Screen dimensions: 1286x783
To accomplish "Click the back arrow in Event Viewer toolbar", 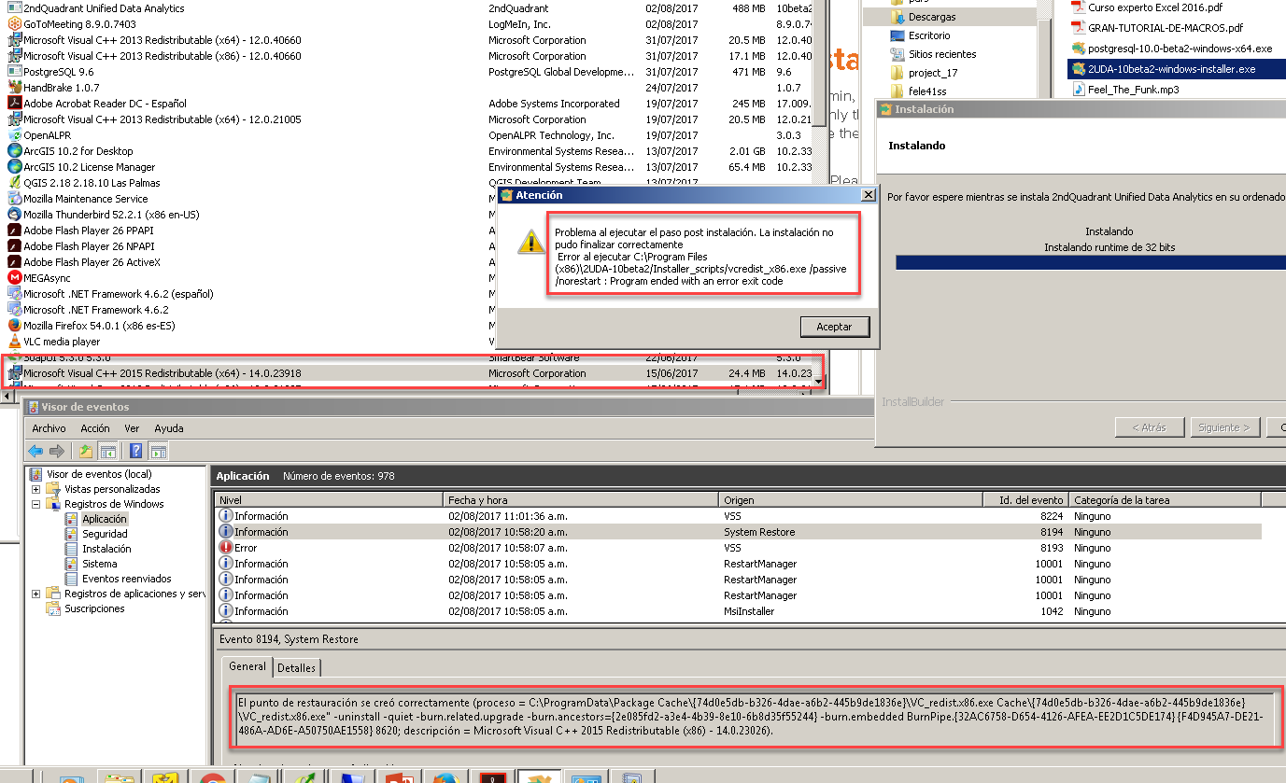I will click(36, 452).
